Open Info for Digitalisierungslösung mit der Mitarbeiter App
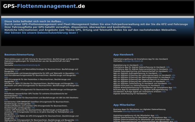 [x=157, y=115]
